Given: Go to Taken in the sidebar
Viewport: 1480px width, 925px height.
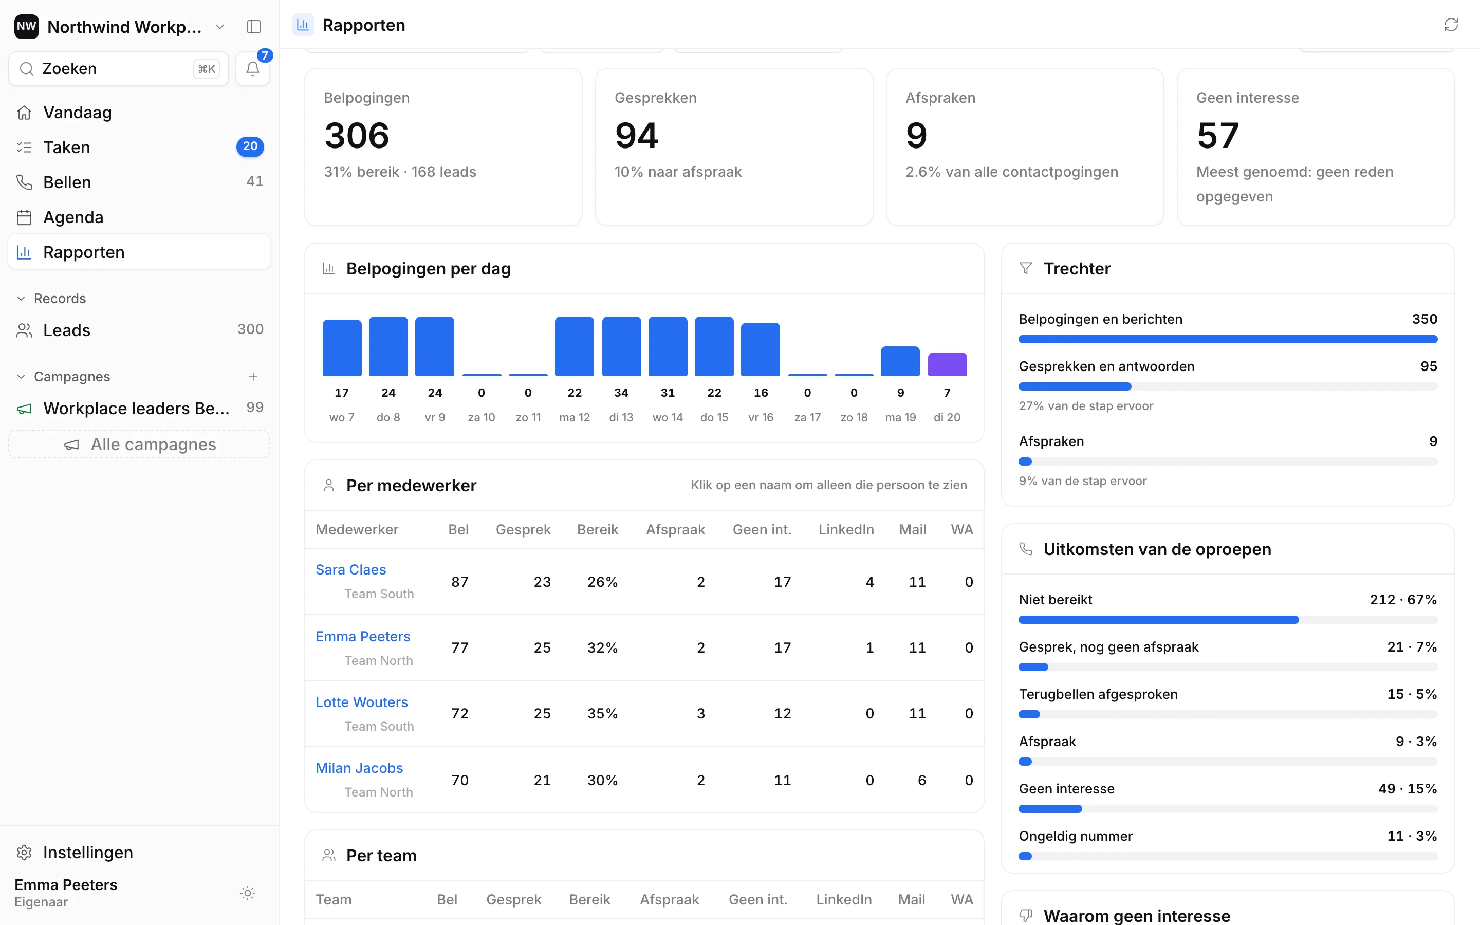Looking at the screenshot, I should point(139,147).
